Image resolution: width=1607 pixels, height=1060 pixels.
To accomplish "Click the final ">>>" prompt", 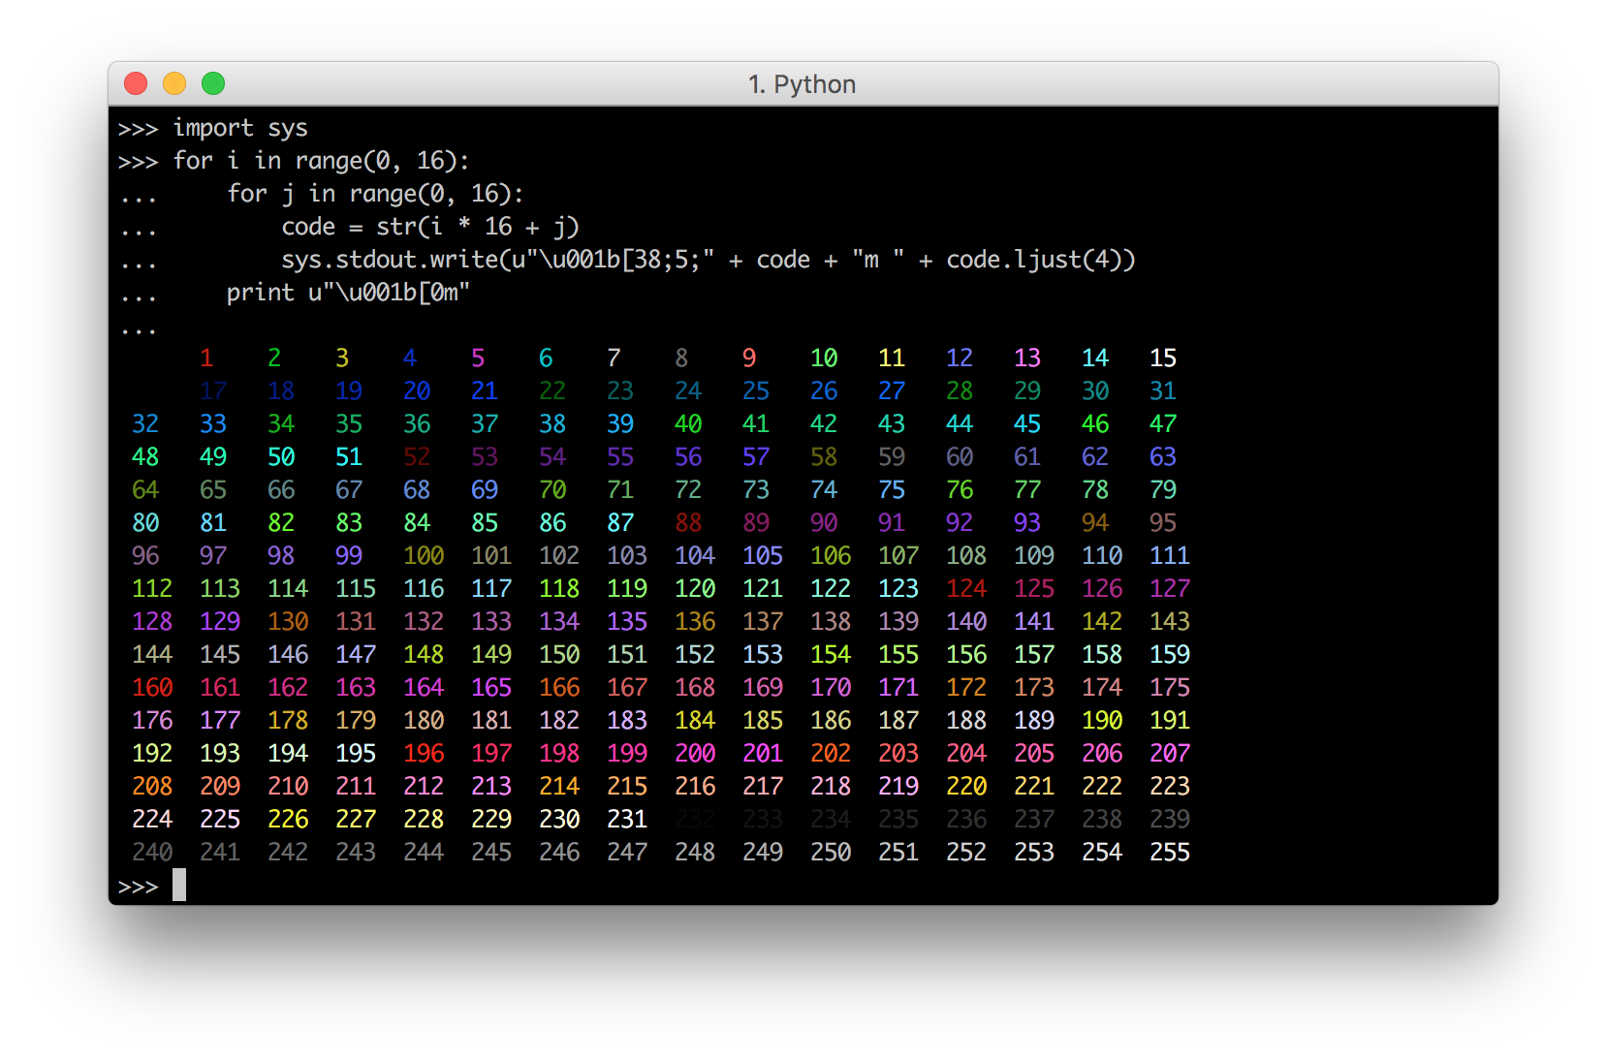I will pyautogui.click(x=138, y=885).
